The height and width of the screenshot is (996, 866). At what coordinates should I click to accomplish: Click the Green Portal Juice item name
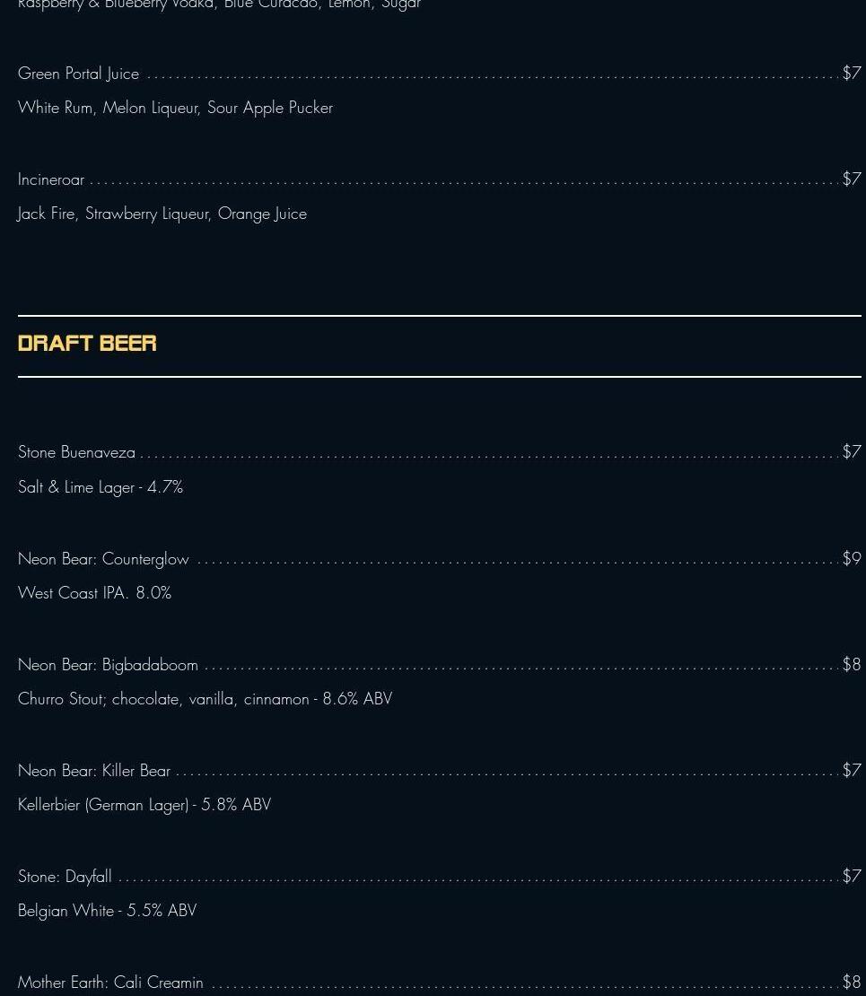79,74
